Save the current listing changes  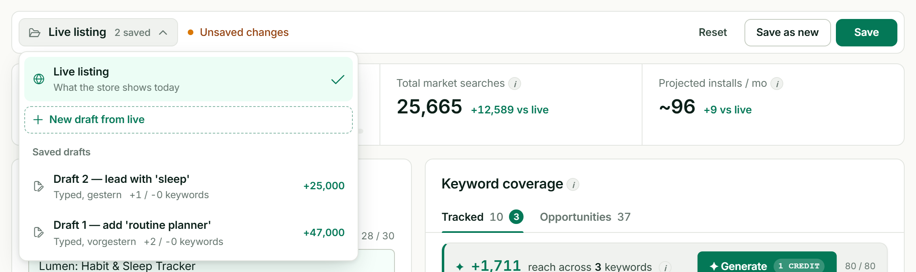pyautogui.click(x=867, y=32)
